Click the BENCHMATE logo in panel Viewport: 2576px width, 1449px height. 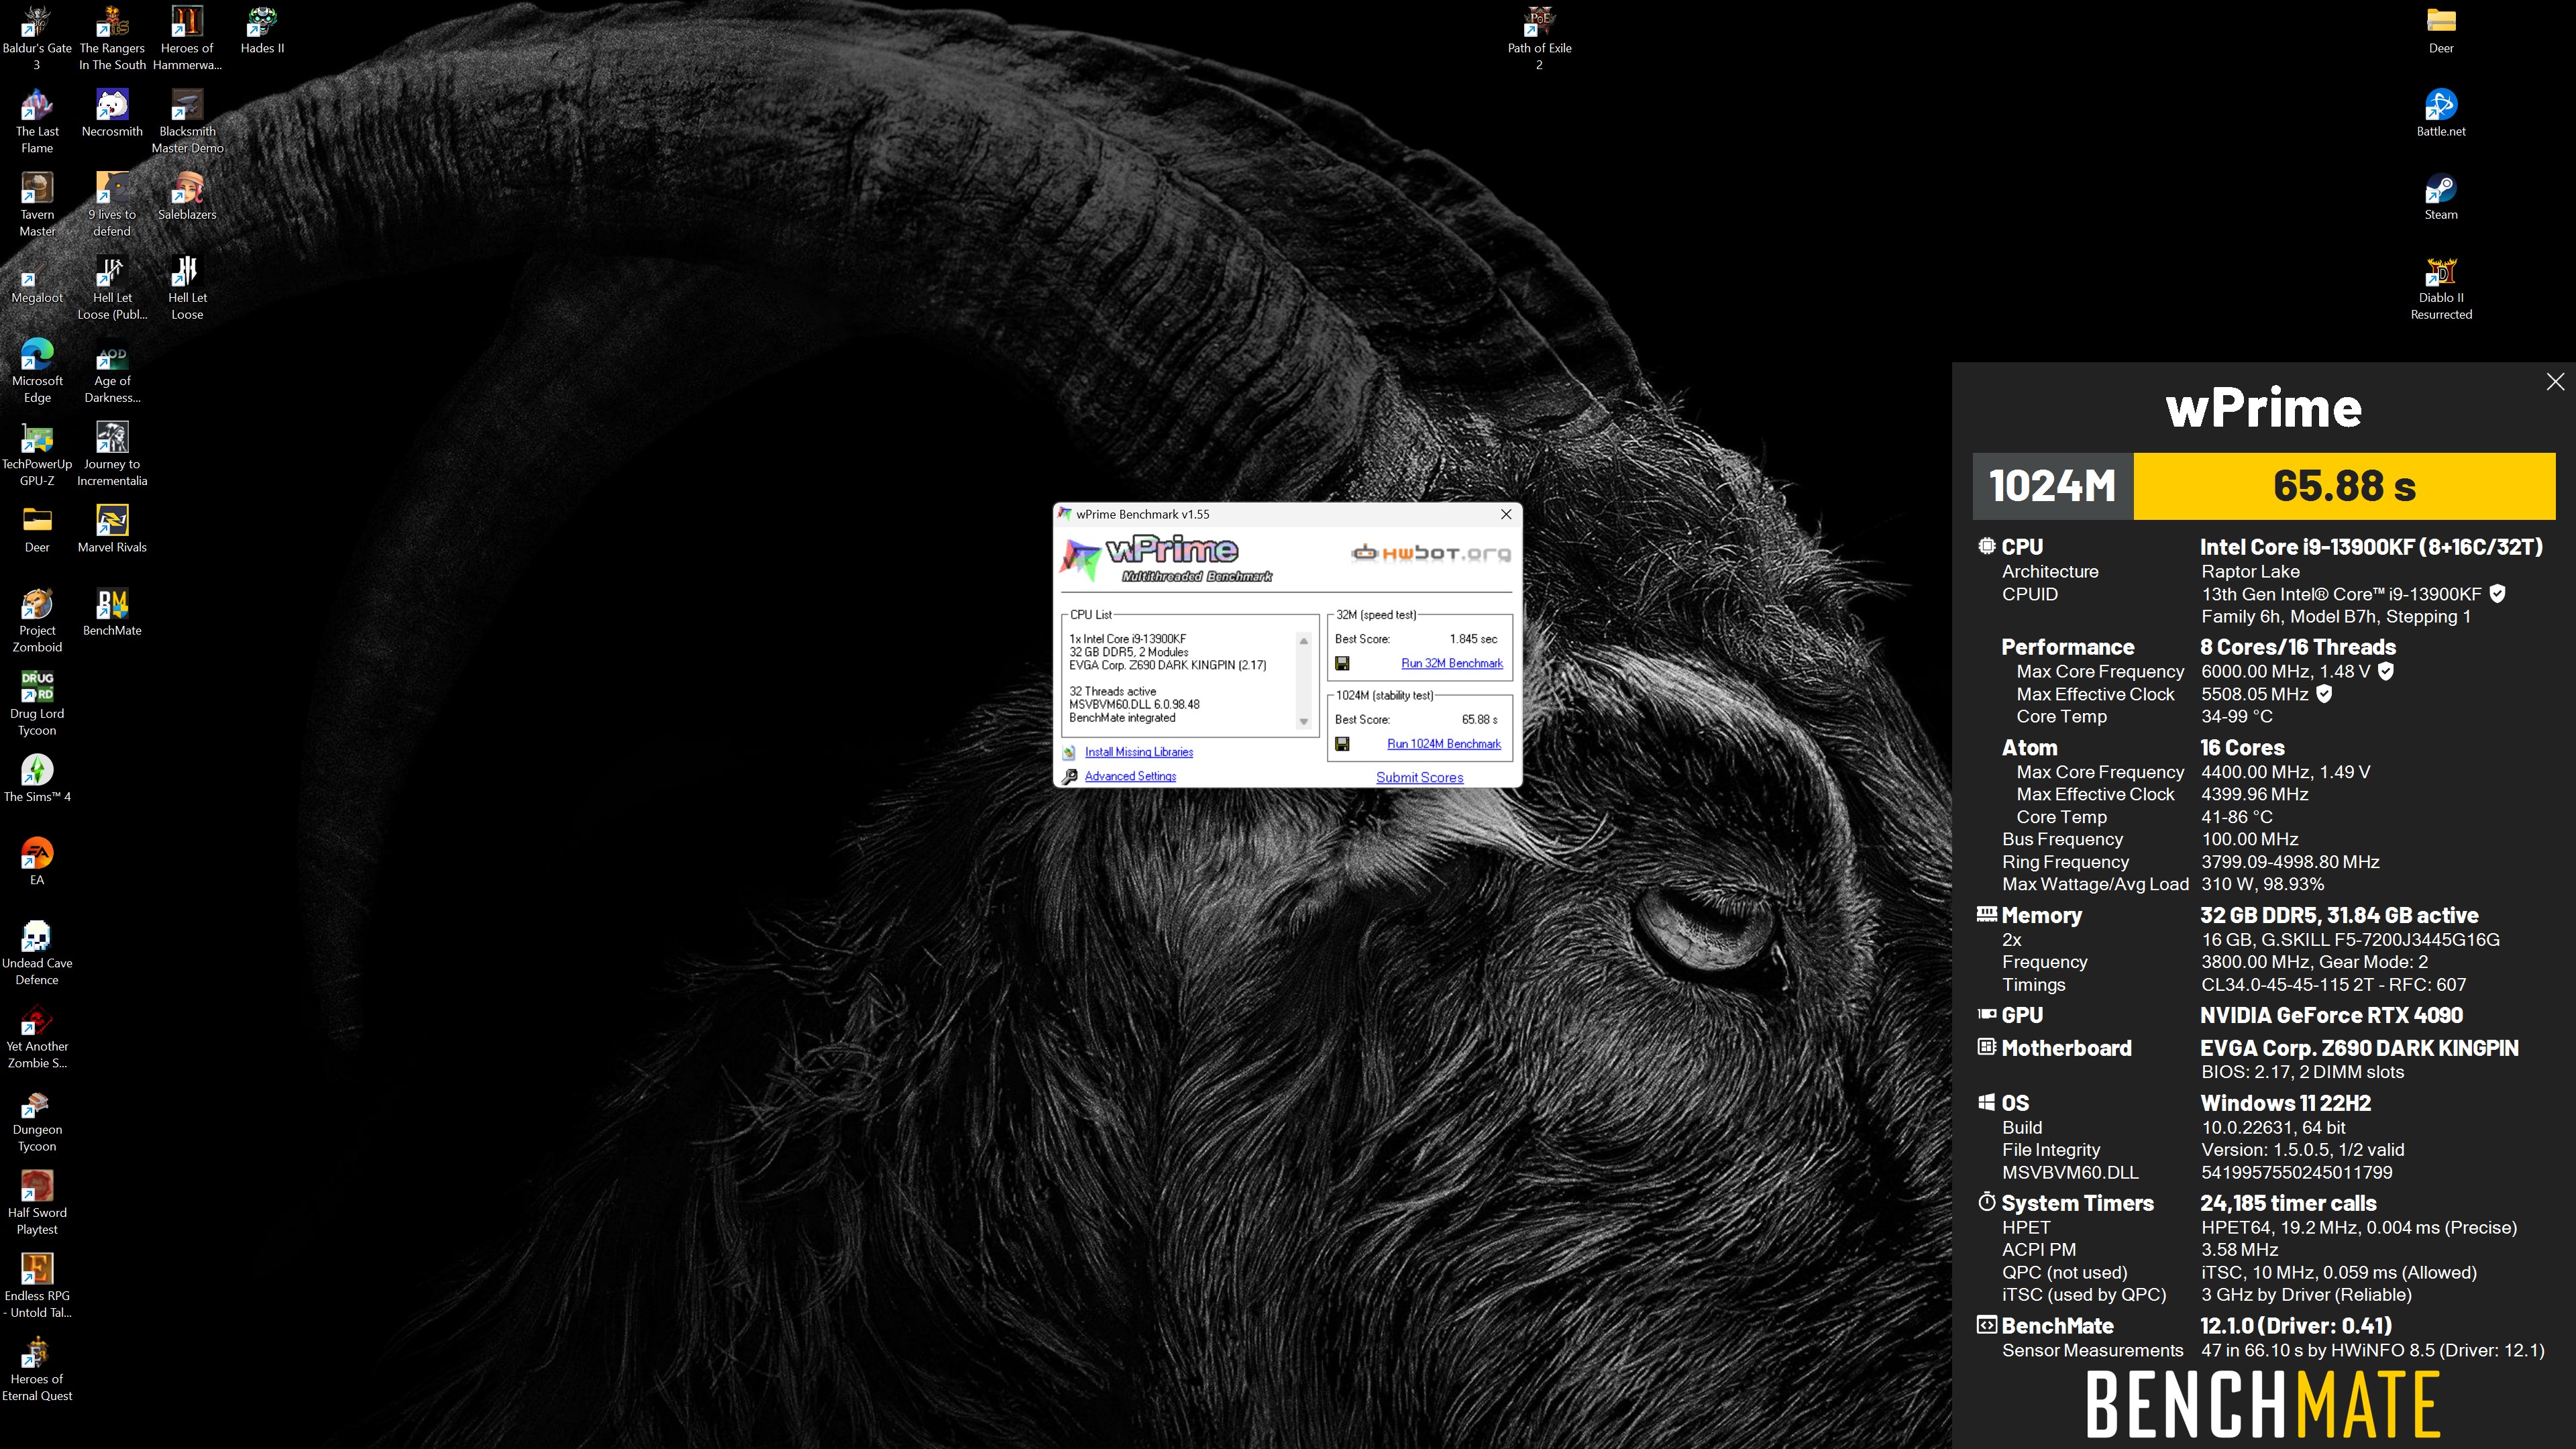coord(2263,1403)
